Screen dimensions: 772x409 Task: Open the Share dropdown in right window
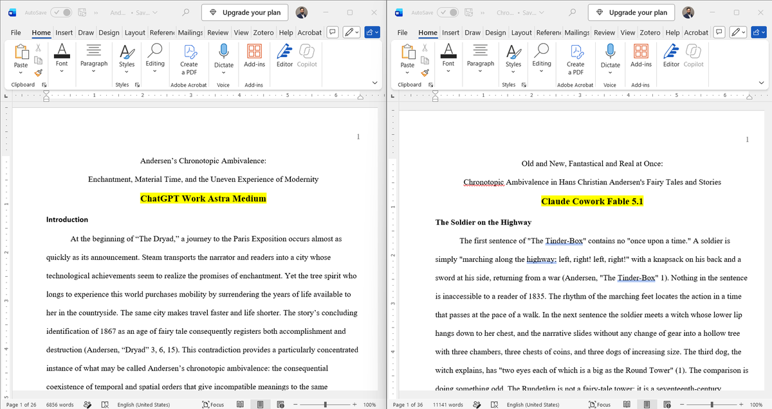pos(758,32)
